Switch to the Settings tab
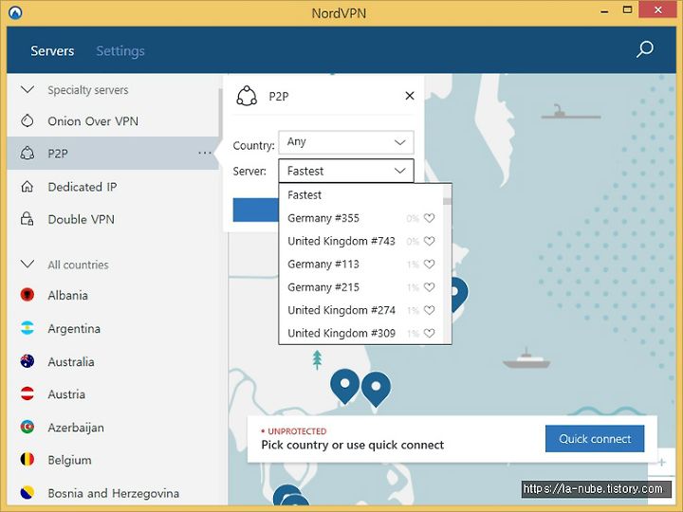Screen dimensions: 683x512 pos(120,51)
